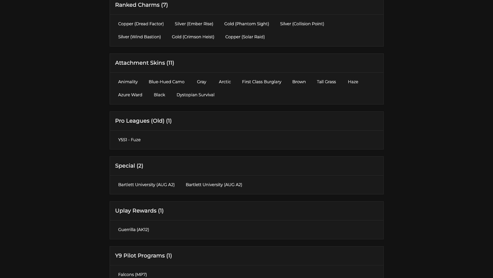The image size is (493, 278).
Task: Select the Animality attachment skin
Action: (x=128, y=82)
